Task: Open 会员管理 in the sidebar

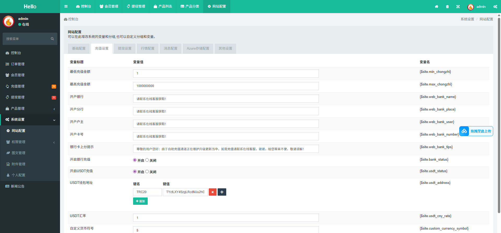Action: [x=30, y=75]
